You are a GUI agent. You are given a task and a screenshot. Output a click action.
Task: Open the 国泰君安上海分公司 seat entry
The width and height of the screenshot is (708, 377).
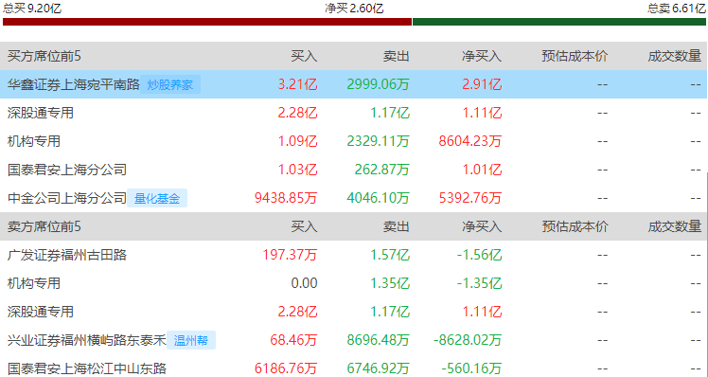67,170
